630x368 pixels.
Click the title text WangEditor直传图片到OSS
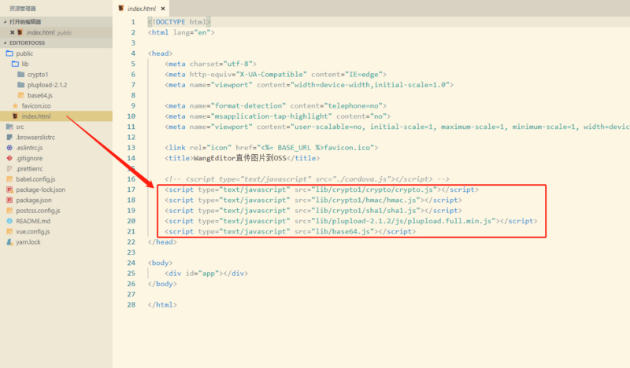pyautogui.click(x=240, y=158)
